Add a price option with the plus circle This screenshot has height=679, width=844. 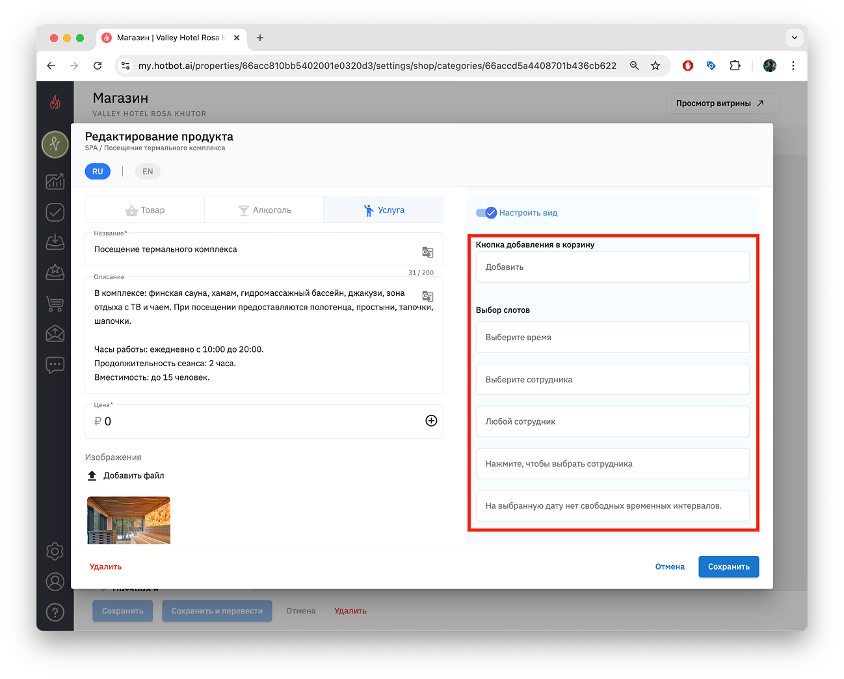431,421
